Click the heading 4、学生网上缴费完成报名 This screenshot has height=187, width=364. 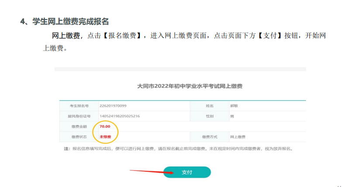pyautogui.click(x=65, y=21)
